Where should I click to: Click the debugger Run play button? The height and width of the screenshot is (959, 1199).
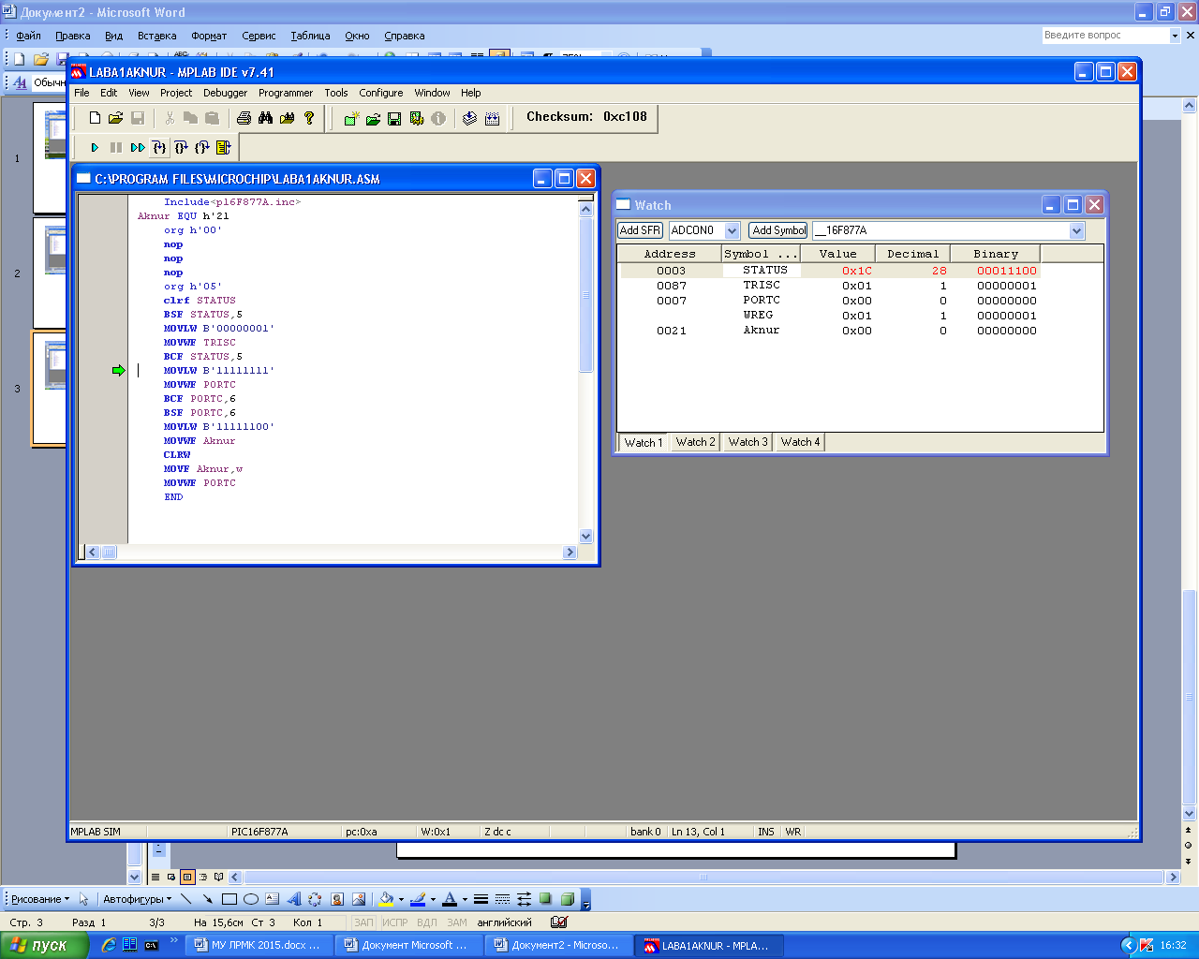[95, 148]
